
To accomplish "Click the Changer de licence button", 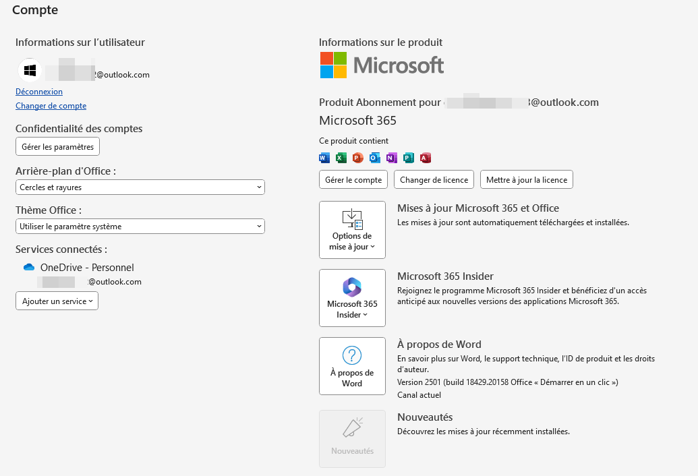I will (x=434, y=180).
